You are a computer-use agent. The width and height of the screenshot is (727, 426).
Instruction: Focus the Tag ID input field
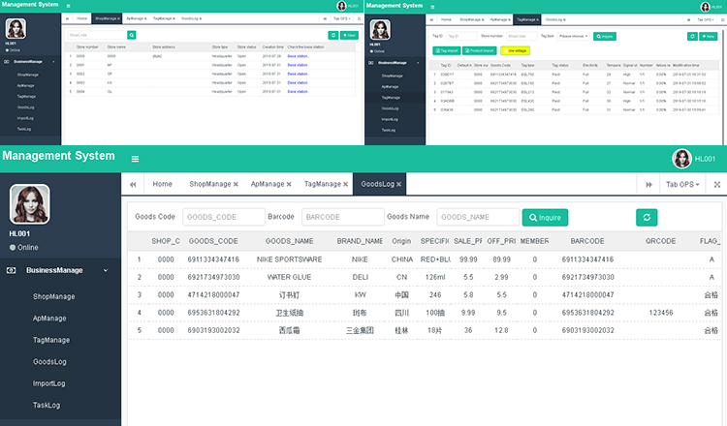tap(460, 36)
